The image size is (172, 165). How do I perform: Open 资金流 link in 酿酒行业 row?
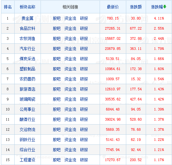click(x=70, y=119)
